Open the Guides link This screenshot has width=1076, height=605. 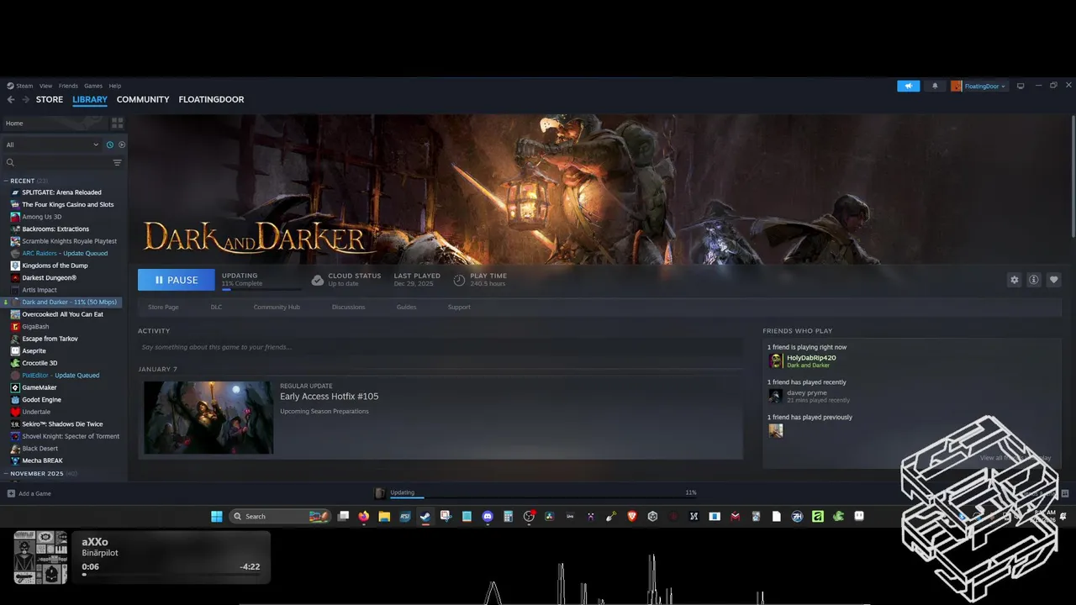click(406, 307)
